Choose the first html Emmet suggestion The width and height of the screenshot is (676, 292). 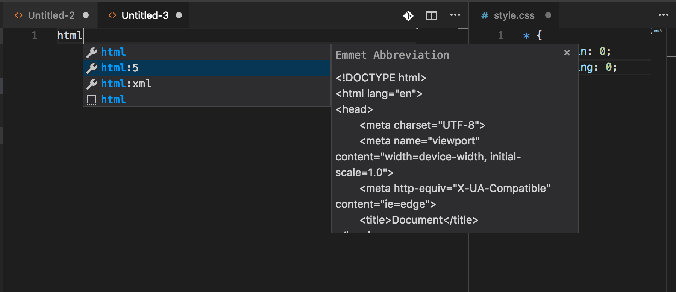click(x=207, y=52)
